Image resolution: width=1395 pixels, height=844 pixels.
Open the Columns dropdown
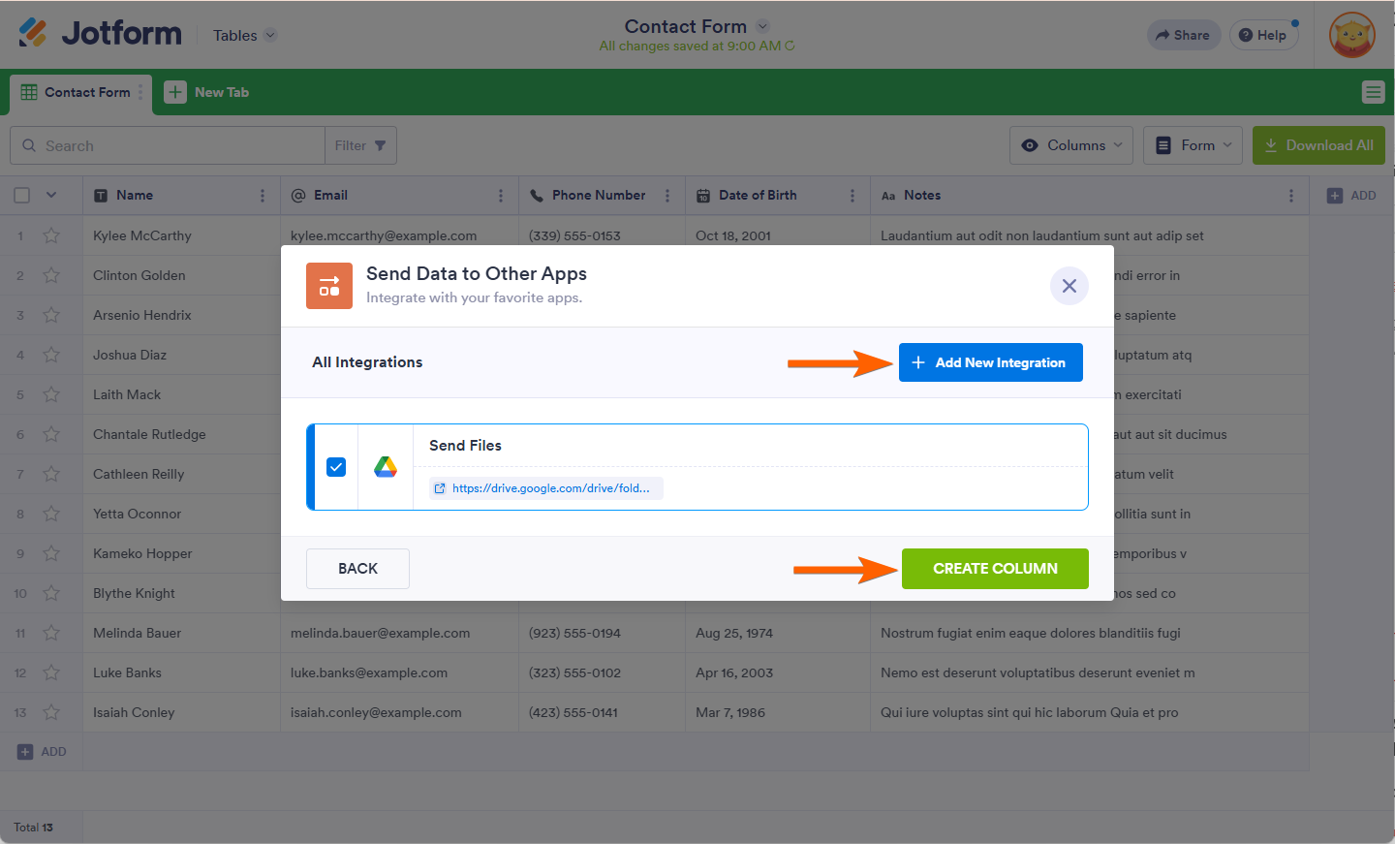pos(1072,145)
